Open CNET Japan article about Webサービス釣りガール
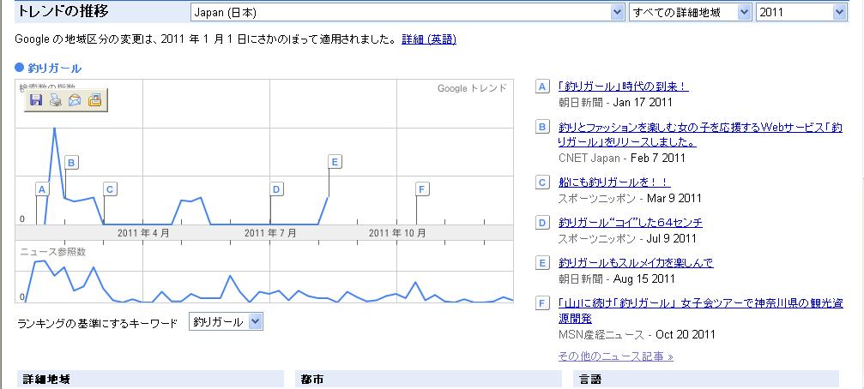 coord(700,135)
